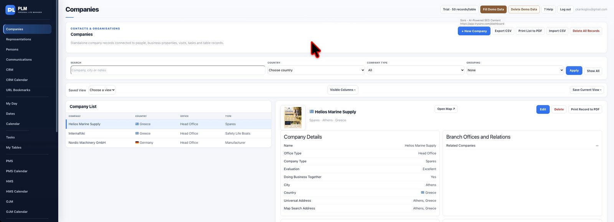Open the Company Type dropdown

(416, 70)
